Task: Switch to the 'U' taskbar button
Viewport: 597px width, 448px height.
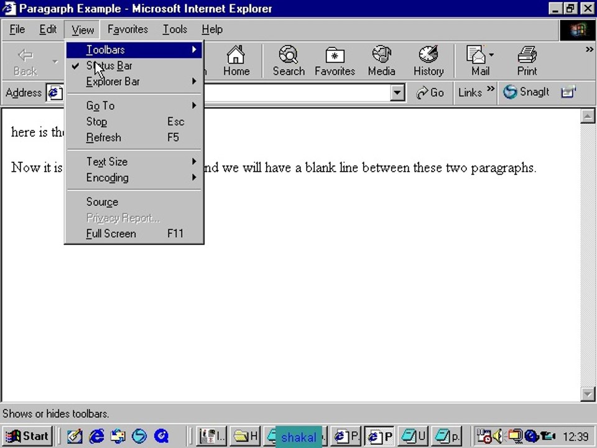Action: coord(413,436)
